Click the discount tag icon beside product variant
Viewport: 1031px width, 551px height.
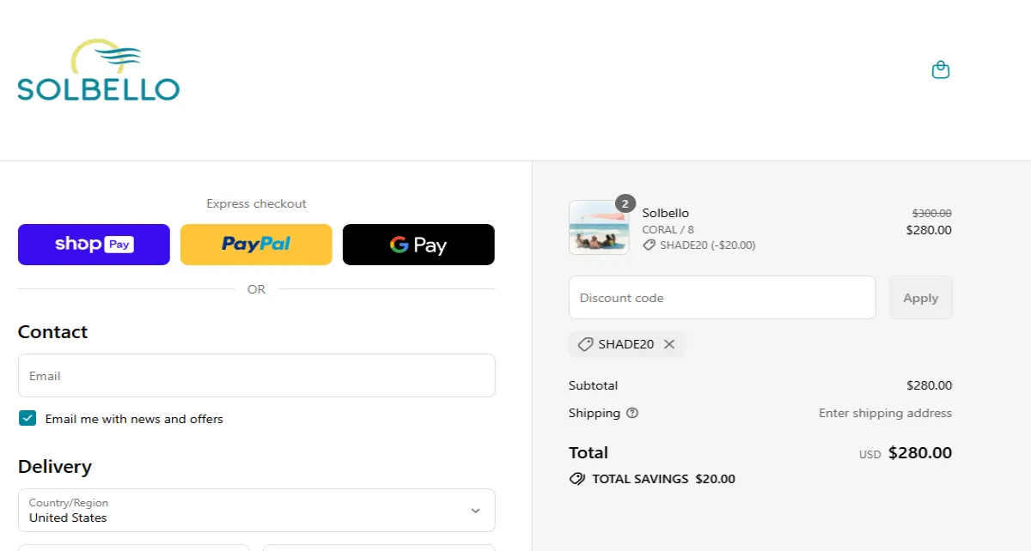click(x=650, y=245)
